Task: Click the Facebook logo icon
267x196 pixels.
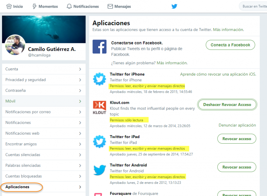Action: pos(99,46)
